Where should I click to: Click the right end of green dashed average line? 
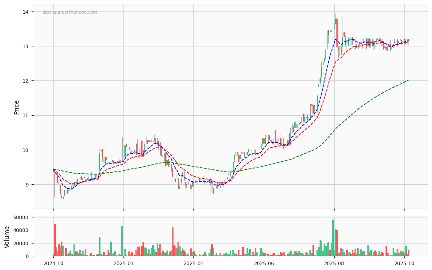point(408,80)
